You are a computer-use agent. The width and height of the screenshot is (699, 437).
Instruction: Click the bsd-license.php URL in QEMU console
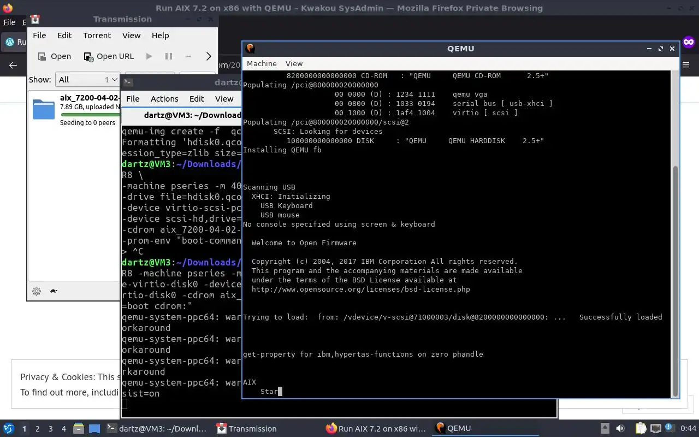tap(360, 289)
